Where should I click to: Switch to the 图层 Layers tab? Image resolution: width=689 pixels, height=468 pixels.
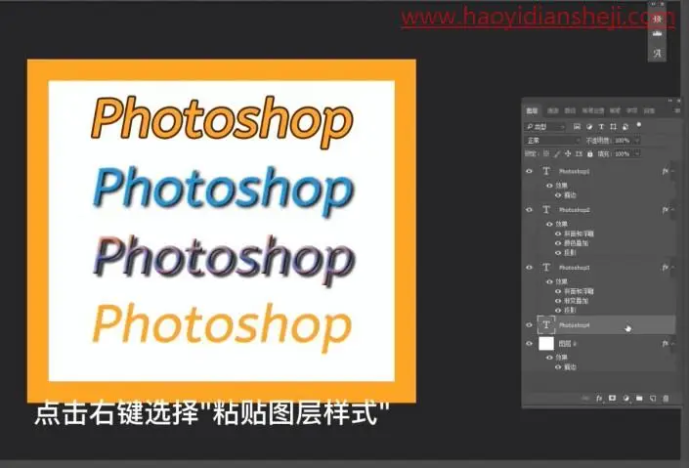coord(532,110)
